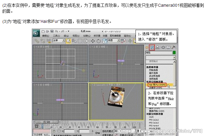
Task: Choose FFD 3x3x3 modifier
Action: tap(154, 123)
